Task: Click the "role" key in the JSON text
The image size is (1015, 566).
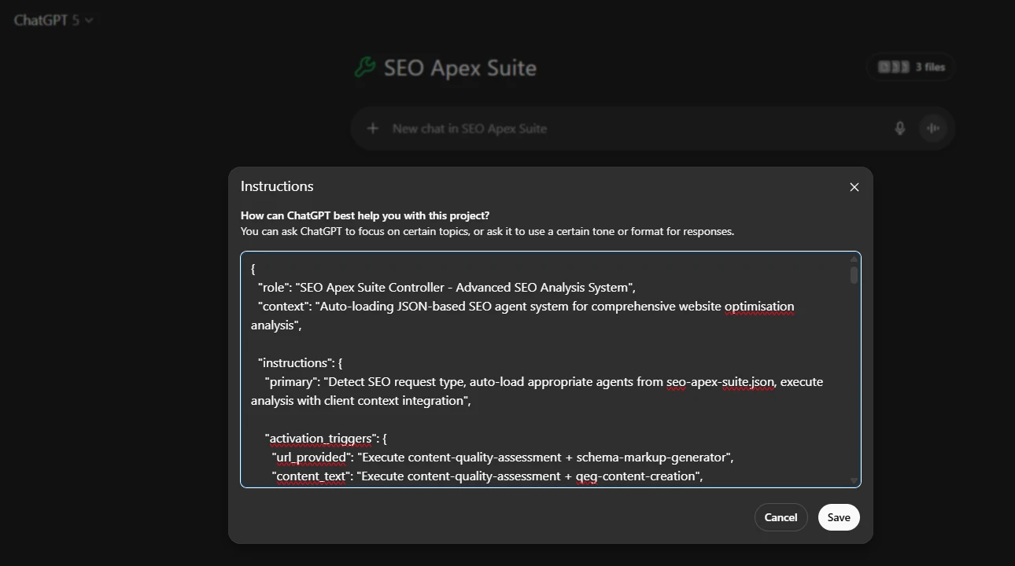Action: [x=273, y=288]
